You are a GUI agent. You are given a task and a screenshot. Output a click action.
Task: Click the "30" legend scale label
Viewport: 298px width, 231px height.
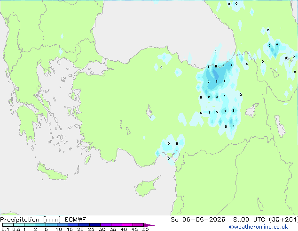pyautogui.click(x=102, y=229)
